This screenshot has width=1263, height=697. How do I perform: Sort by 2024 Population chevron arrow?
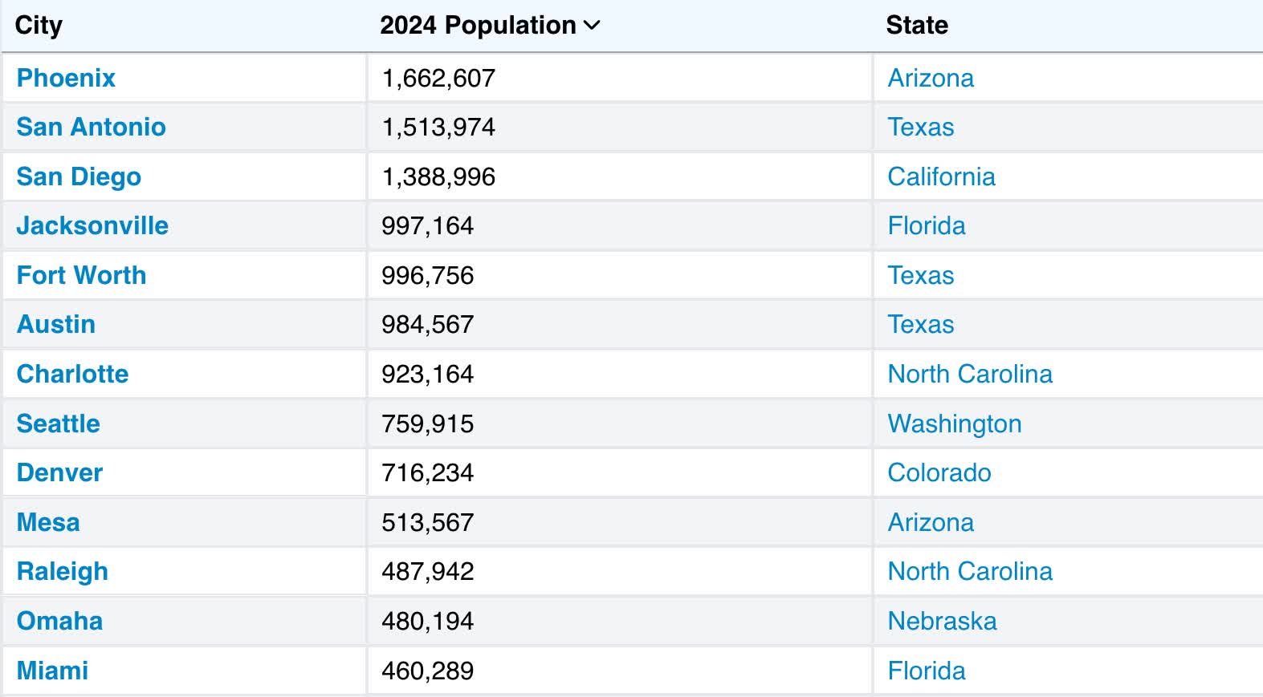click(593, 26)
